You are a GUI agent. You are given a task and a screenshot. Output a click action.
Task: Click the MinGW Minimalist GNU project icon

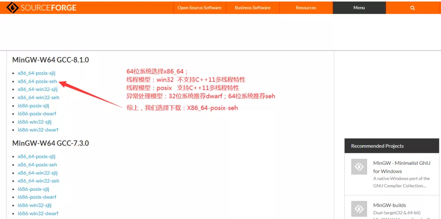[359, 167]
